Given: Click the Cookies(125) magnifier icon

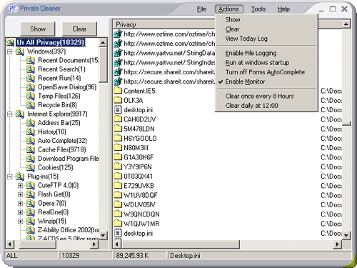Looking at the screenshot, I should point(31,167).
